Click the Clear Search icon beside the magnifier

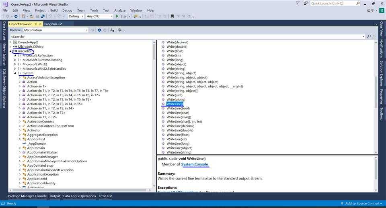(374, 36)
